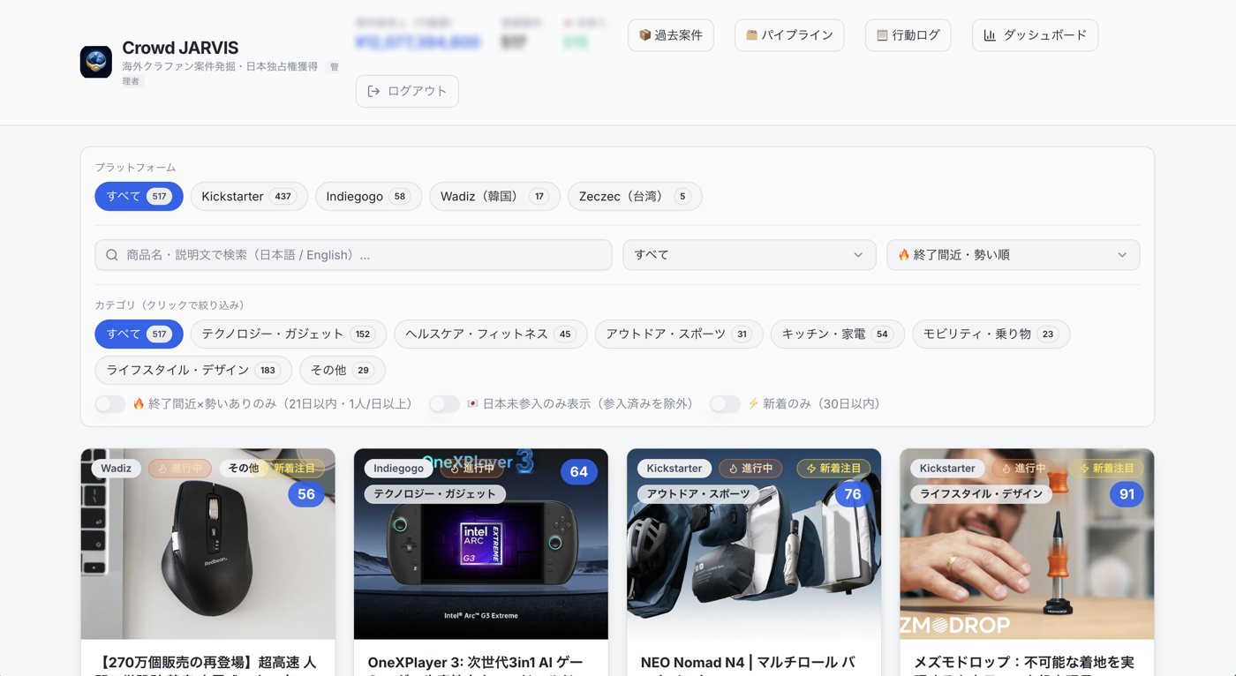Screen dimensions: 1236x676
Task: Open the 行動ログ activity log
Action: pyautogui.click(x=908, y=35)
